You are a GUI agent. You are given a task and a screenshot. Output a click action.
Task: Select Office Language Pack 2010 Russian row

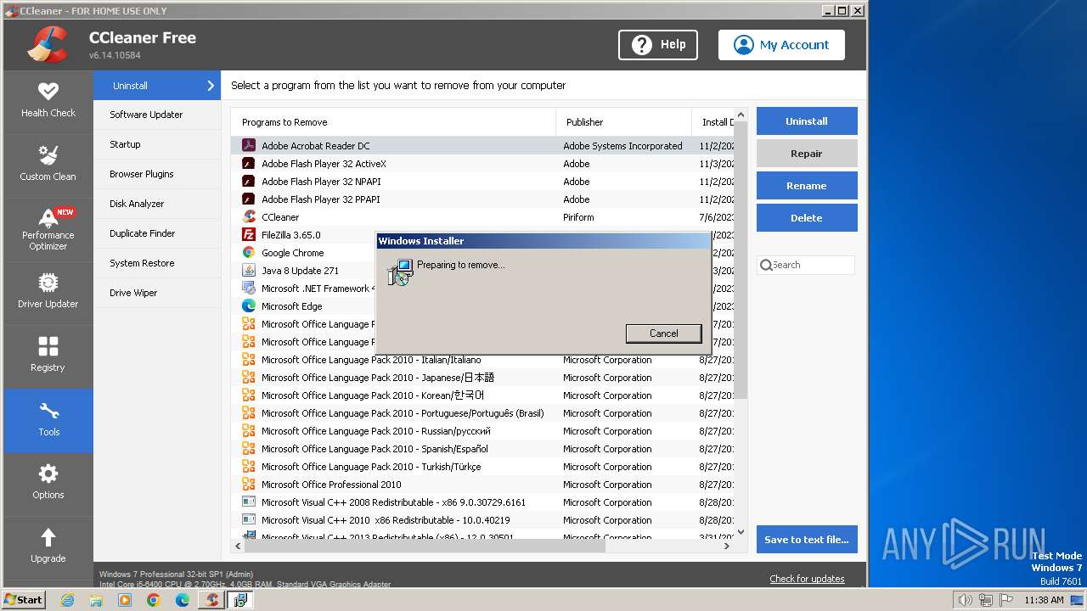pyautogui.click(x=482, y=430)
